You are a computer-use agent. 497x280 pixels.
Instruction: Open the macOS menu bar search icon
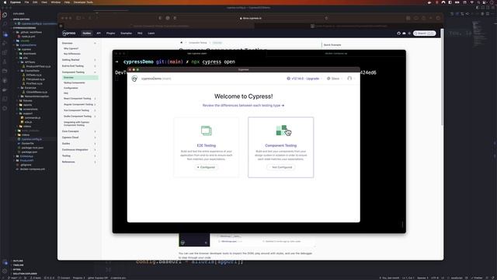click(x=478, y=2)
